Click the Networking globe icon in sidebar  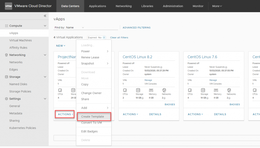6,55
